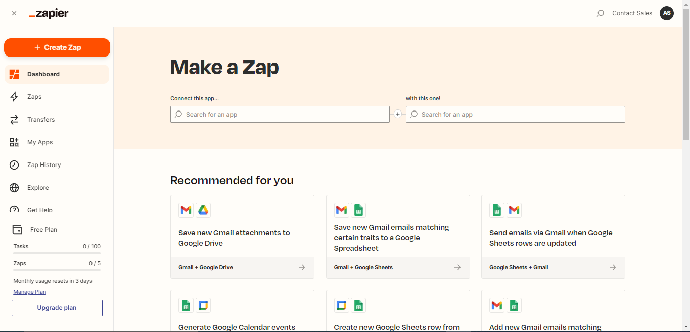This screenshot has height=332, width=690.
Task: Click the Free Plan wallet icon
Action: click(x=17, y=230)
